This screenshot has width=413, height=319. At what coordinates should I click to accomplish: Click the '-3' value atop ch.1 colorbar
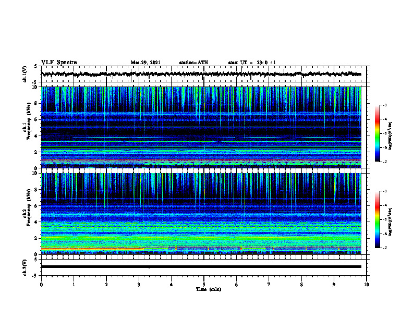[x=385, y=105]
